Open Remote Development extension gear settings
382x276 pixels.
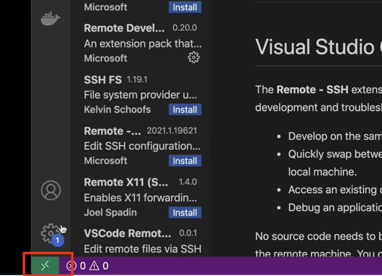click(x=193, y=58)
